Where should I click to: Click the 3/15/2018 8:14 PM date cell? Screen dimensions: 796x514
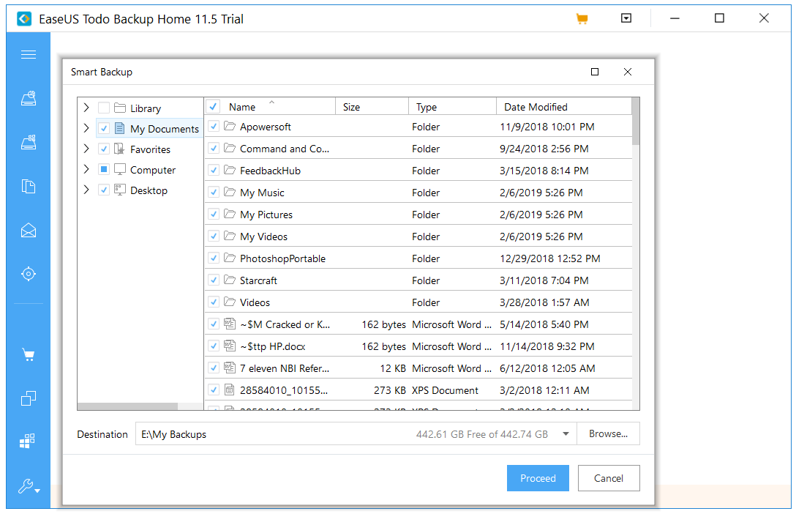click(544, 171)
